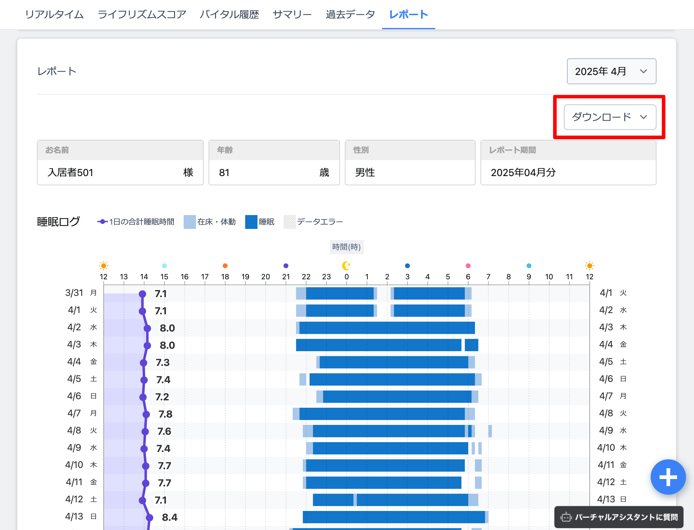Click the purple data point for 4/12
Screen dimensions: 694x530
(142, 500)
